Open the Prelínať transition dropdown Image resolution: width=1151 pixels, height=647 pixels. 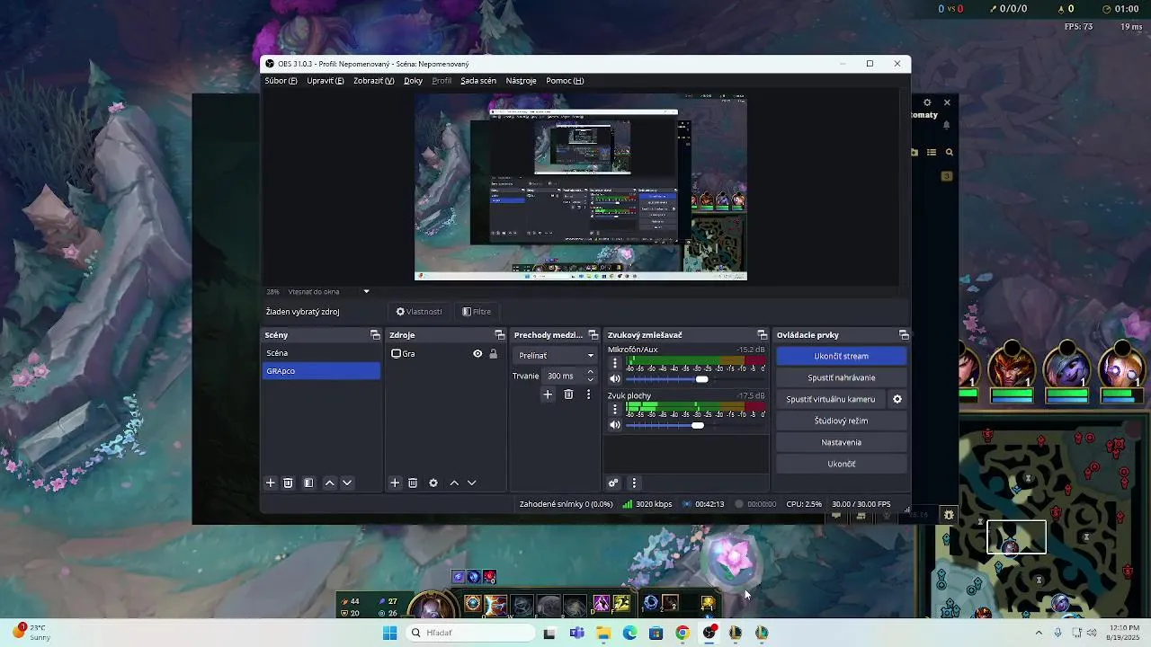555,356
